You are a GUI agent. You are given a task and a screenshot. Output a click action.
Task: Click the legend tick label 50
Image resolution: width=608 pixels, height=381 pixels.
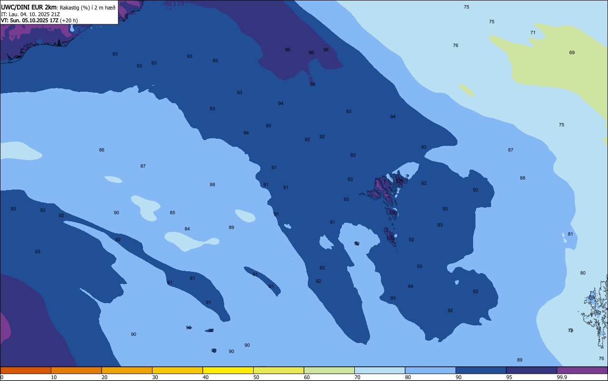(256, 377)
